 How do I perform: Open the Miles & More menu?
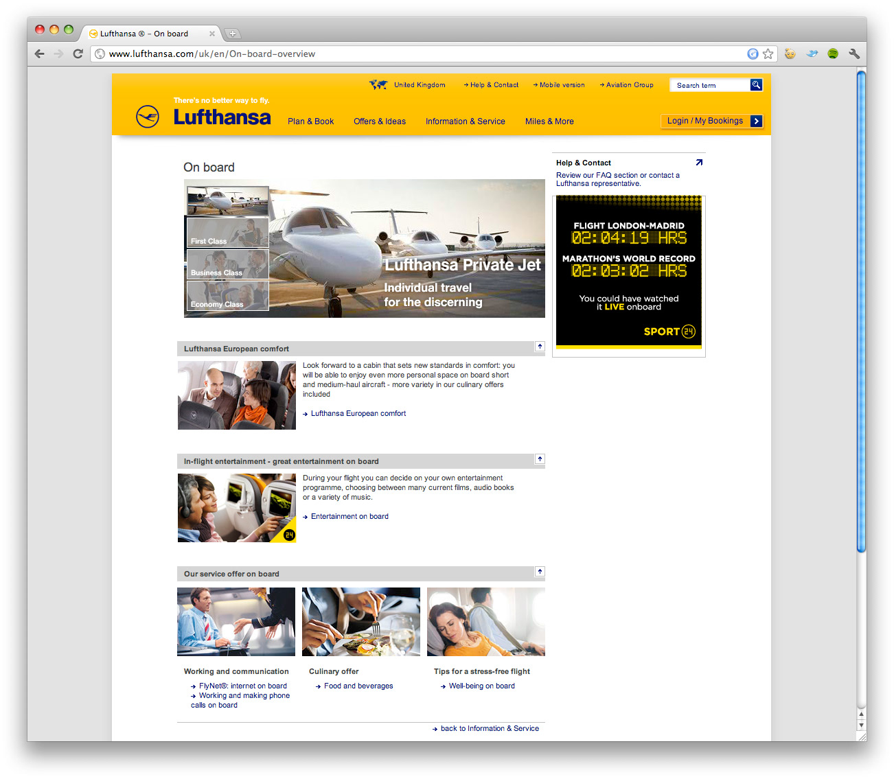pyautogui.click(x=549, y=121)
